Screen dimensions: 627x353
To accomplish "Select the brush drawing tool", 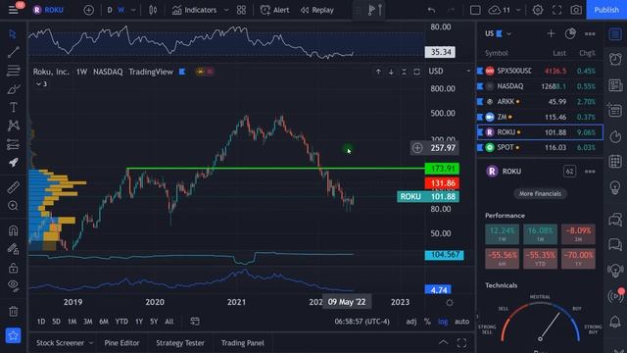I will [13, 89].
